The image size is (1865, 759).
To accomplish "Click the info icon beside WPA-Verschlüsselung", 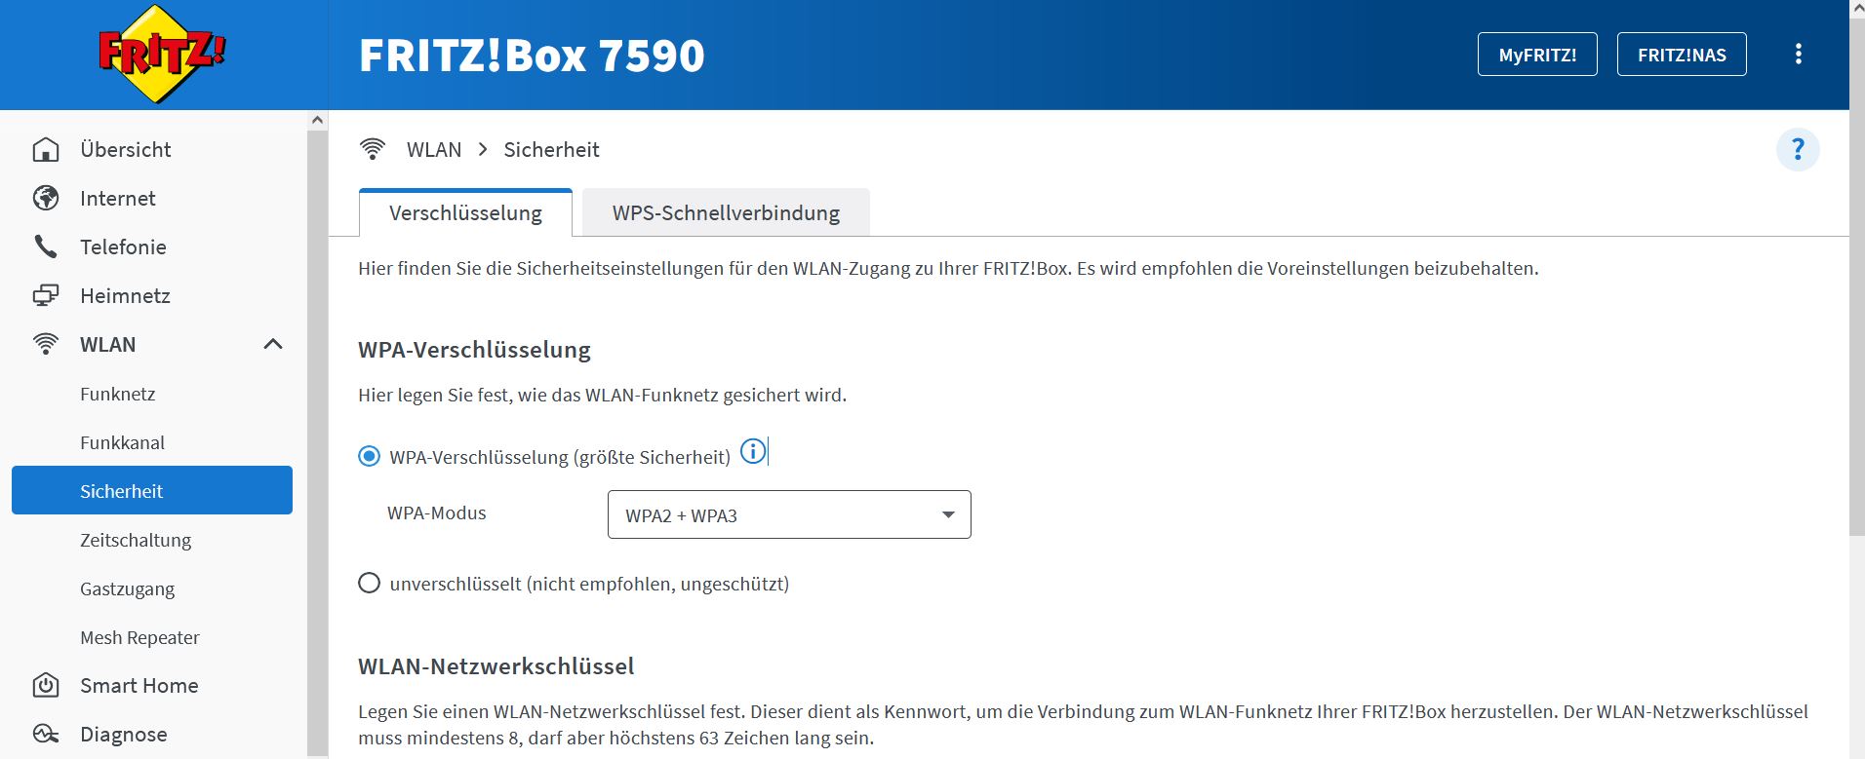I will tap(753, 451).
